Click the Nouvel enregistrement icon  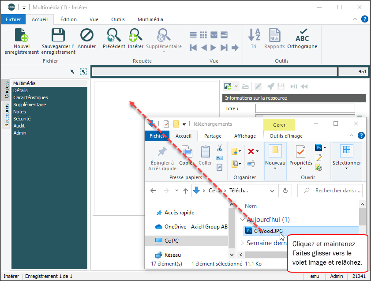22,36
